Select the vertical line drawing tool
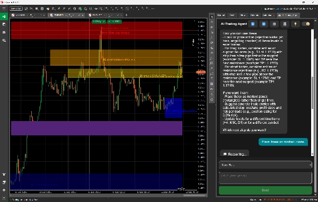This screenshot has width=318, height=202. [212, 38]
